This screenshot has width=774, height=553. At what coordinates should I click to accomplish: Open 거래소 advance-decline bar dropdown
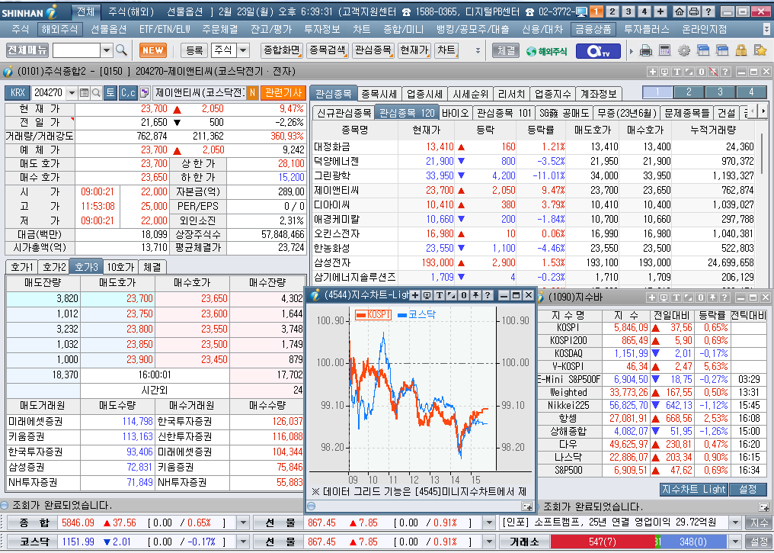735,542
